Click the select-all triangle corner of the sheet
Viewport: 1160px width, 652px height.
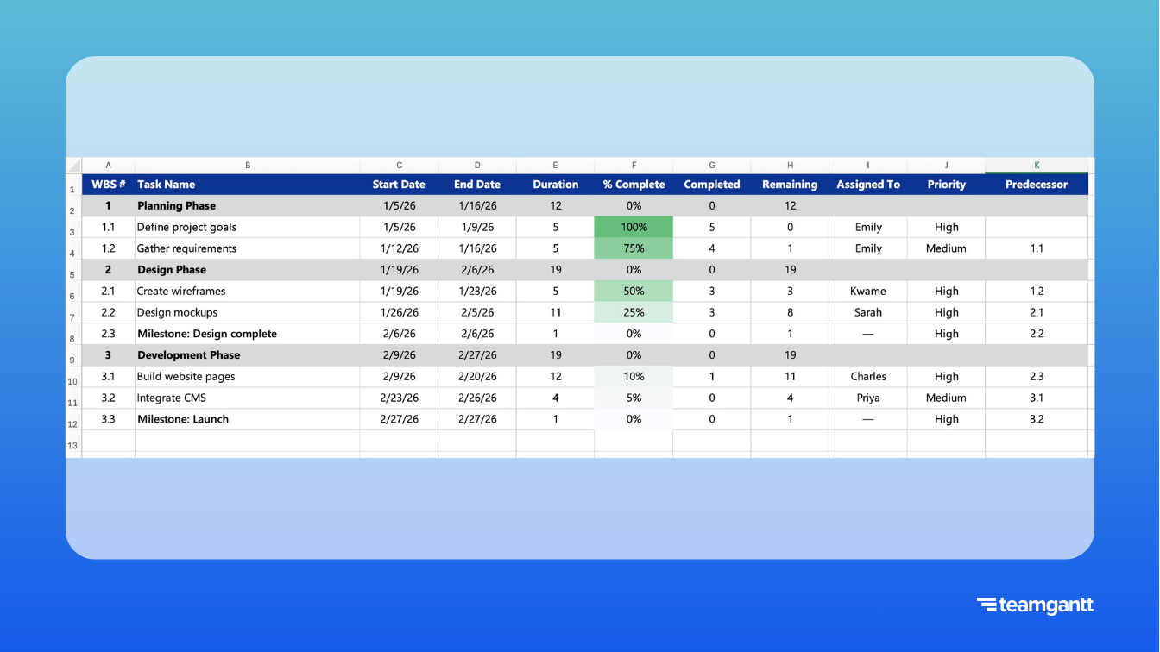click(x=74, y=165)
